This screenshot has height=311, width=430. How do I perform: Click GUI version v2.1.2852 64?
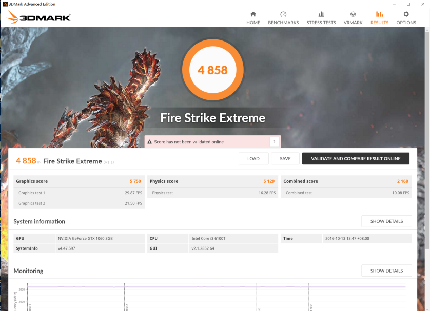pos(203,248)
